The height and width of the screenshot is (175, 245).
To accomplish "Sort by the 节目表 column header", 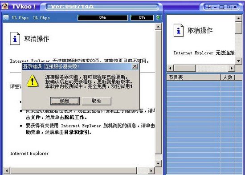I will (193, 77).
